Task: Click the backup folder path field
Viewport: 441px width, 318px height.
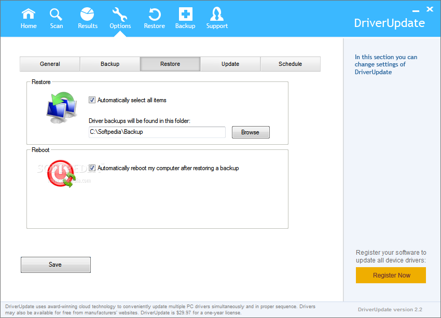Action: pyautogui.click(x=157, y=132)
